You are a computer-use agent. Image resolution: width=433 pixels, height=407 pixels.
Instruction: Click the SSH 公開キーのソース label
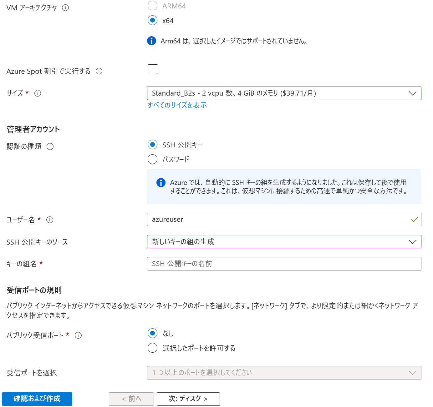[x=37, y=242]
